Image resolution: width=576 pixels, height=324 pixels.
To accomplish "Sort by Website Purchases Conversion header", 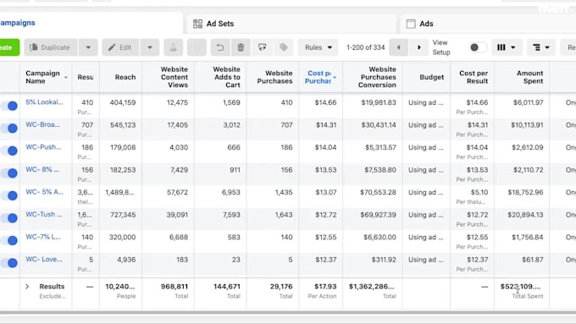I will (x=377, y=77).
